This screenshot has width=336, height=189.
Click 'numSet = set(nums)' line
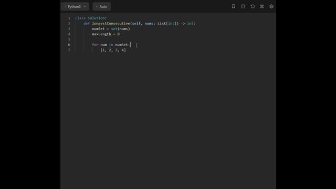click(x=111, y=29)
